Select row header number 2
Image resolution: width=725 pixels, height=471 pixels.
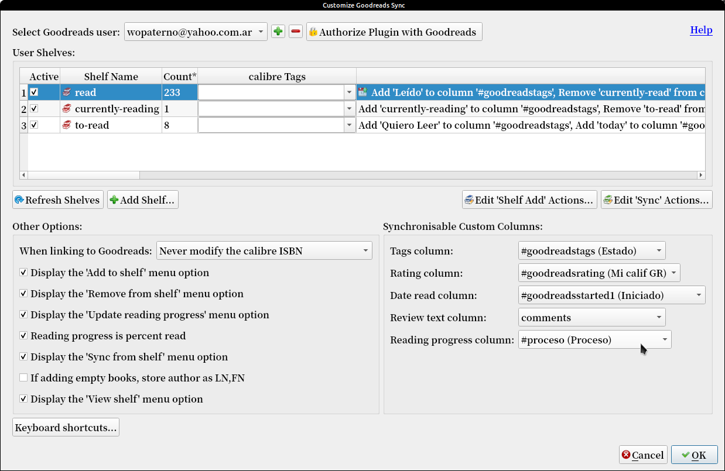coord(24,109)
